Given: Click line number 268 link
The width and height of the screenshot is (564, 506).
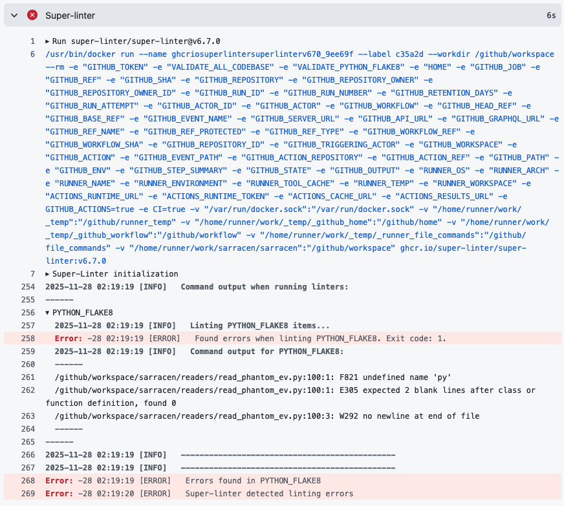Looking at the screenshot, I should coord(28,481).
